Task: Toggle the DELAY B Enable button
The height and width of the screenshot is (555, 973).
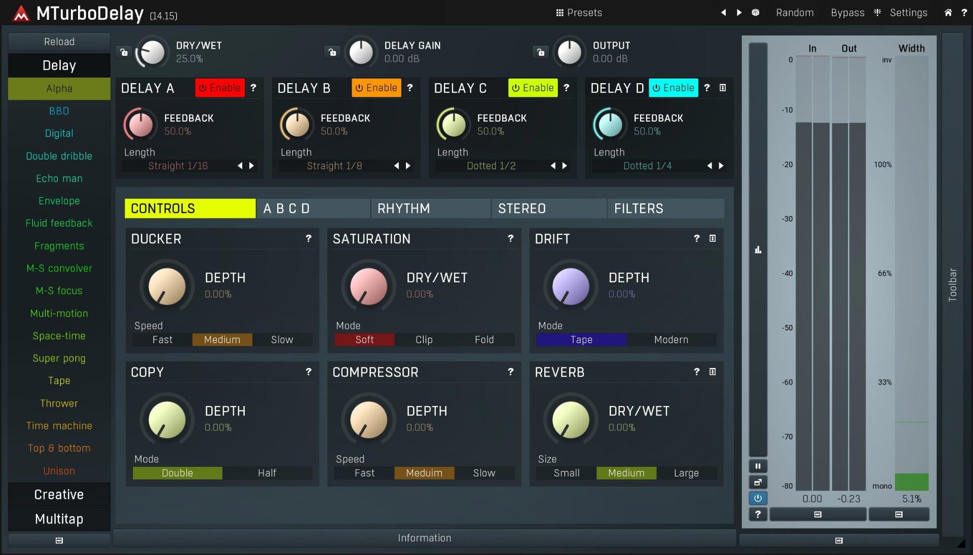Action: coord(377,88)
